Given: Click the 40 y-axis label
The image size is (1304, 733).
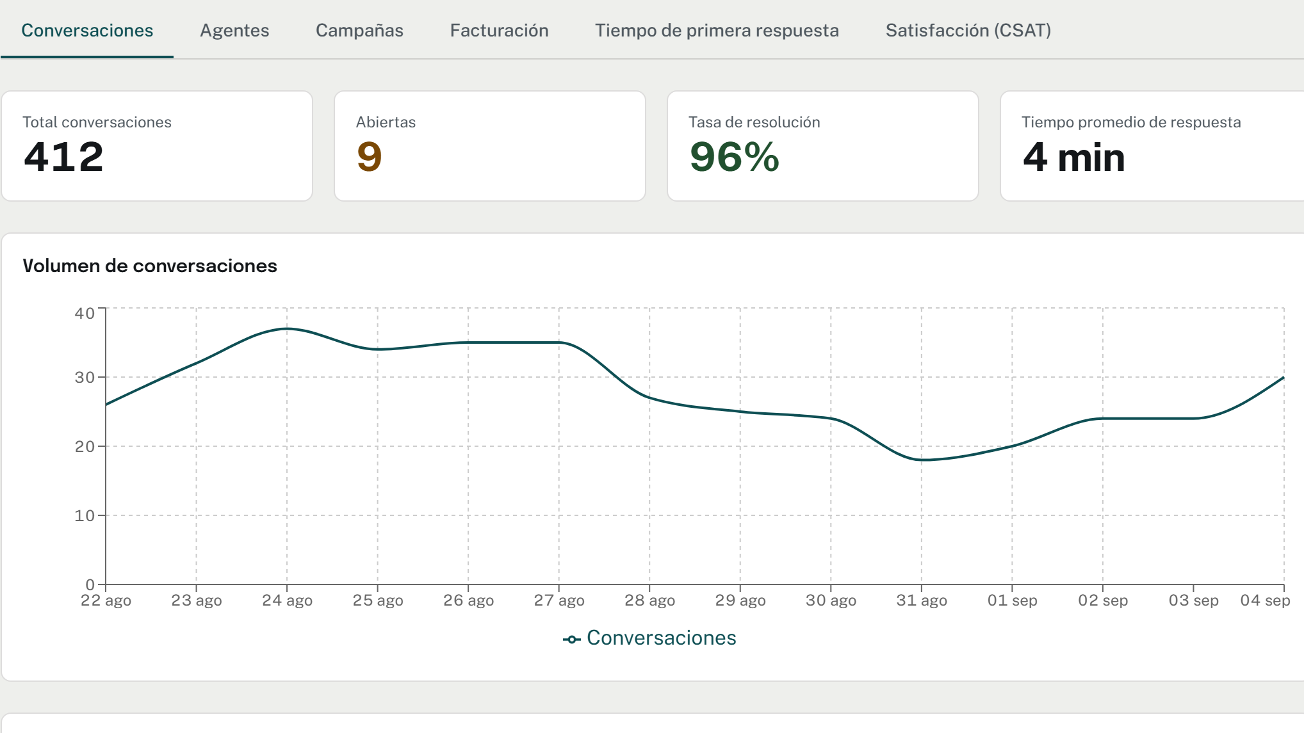Looking at the screenshot, I should point(85,313).
